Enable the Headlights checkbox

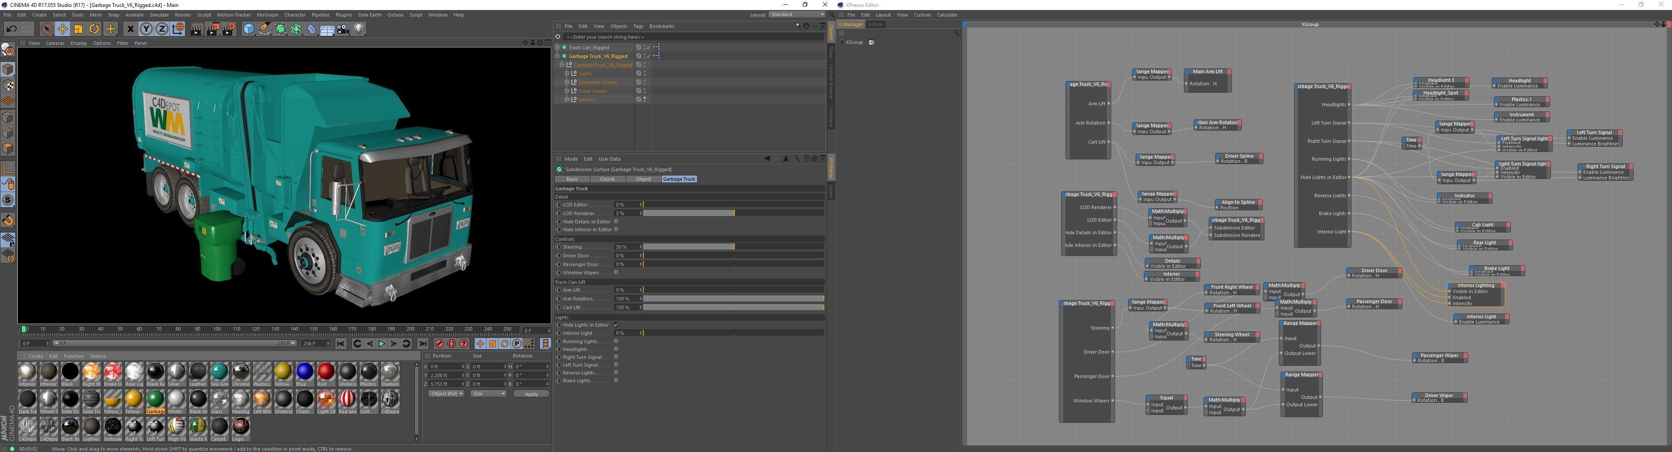tap(616, 349)
